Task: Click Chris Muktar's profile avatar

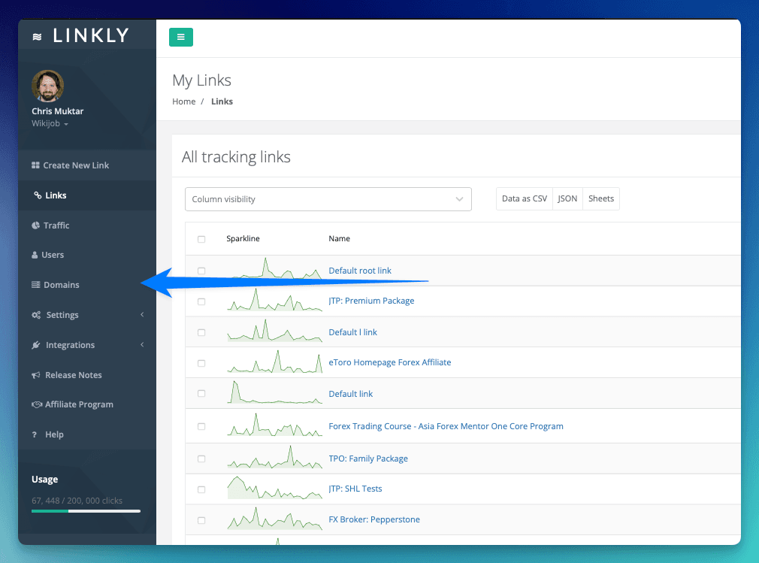Action: 47,86
